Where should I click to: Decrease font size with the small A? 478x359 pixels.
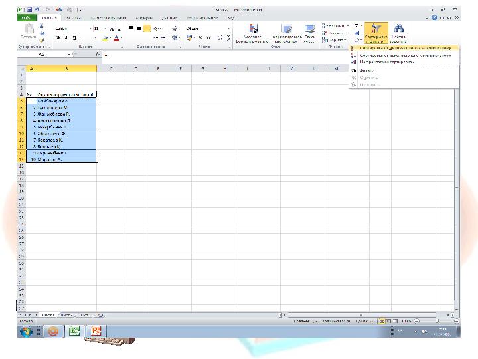(x=119, y=29)
